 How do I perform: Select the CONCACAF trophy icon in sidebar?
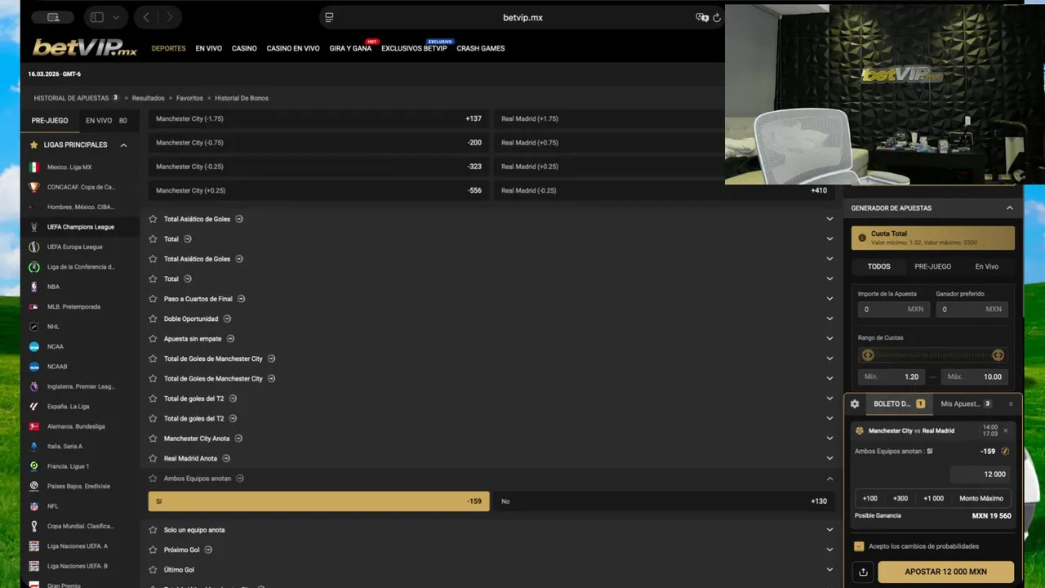coord(33,187)
